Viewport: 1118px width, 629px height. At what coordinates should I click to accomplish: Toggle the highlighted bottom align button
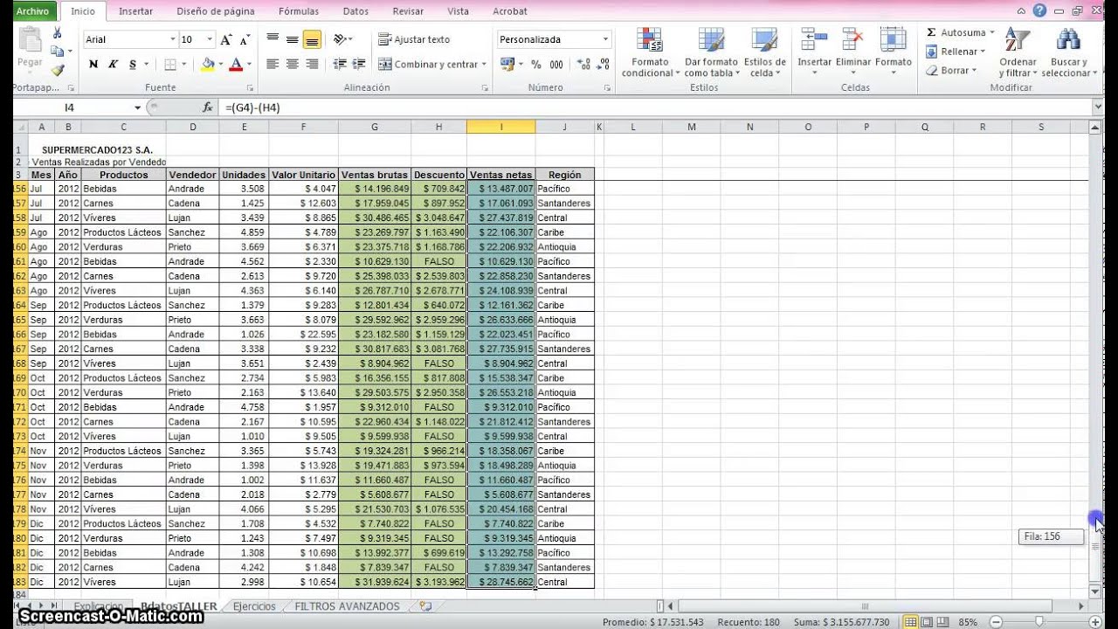point(312,39)
